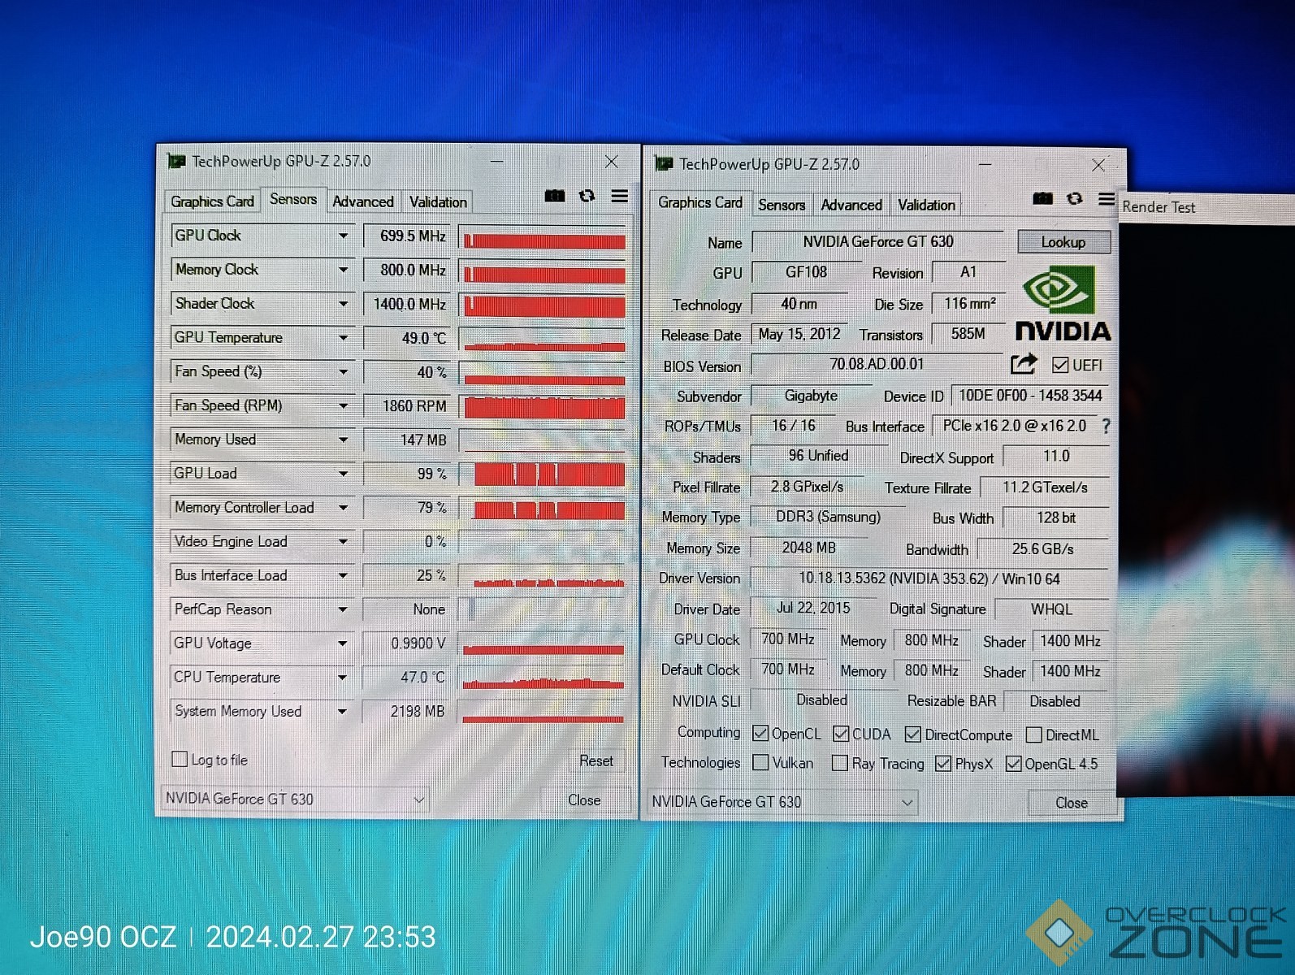Click the GPU Load red history graph
This screenshot has width=1295, height=975.
543,474
